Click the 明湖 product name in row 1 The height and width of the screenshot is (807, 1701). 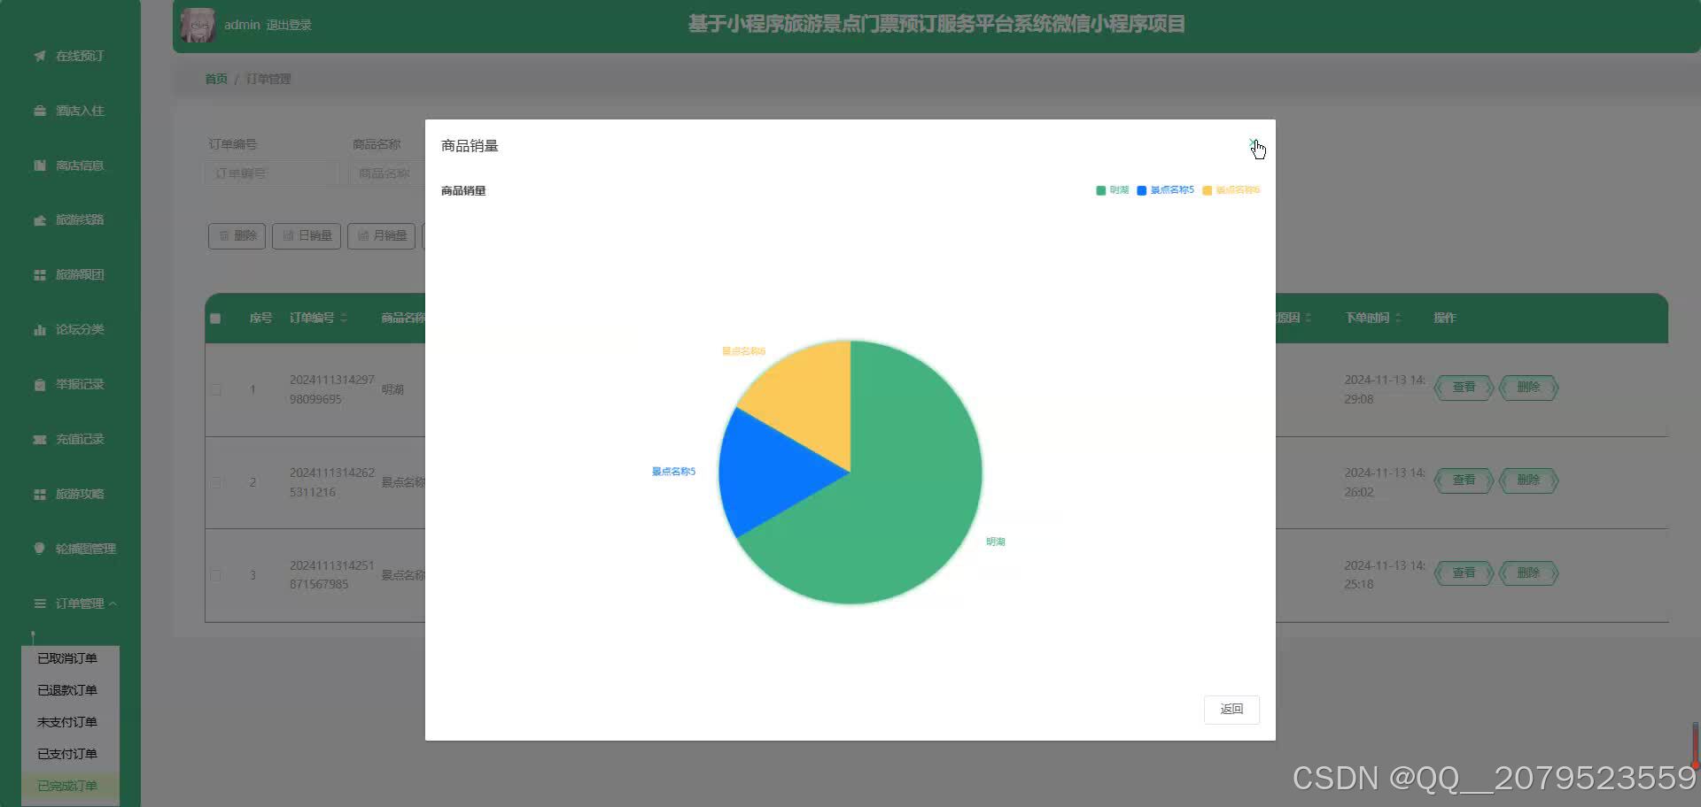392,389
